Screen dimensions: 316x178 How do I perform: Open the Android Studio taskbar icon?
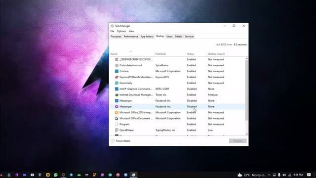pos(79,175)
